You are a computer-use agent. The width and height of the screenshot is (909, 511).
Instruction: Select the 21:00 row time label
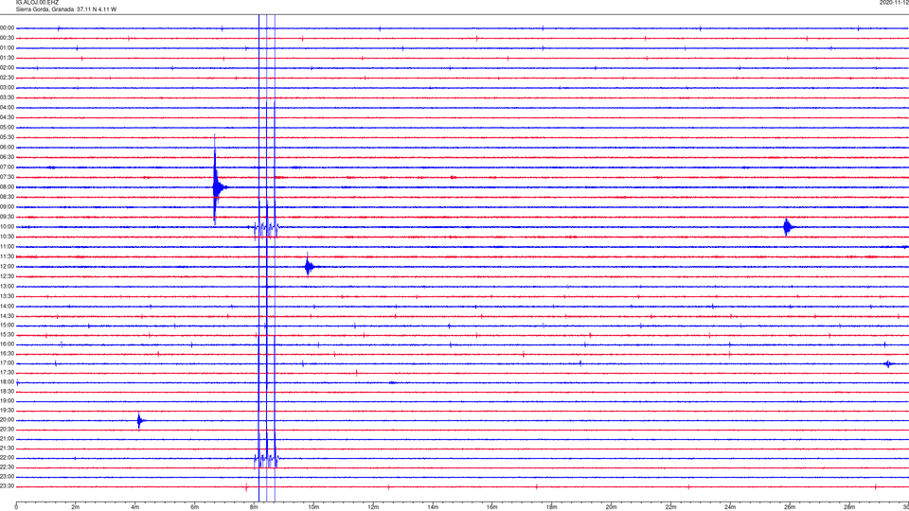7,438
